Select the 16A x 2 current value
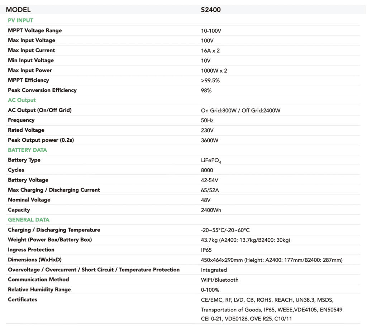Viewport: 367px width, 329px height. click(210, 50)
